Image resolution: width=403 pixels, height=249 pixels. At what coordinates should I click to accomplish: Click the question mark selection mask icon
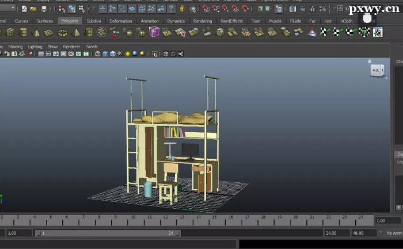[x=171, y=9]
